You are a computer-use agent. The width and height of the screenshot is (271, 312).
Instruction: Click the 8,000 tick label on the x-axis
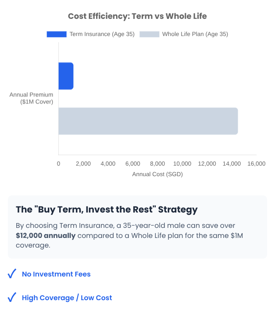click(157, 163)
